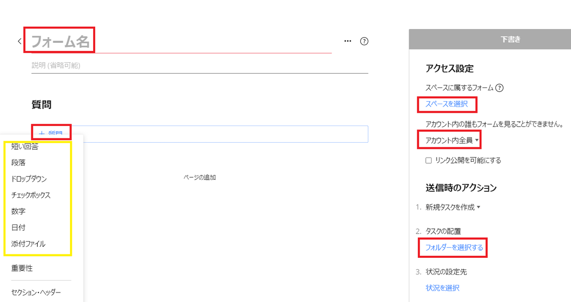Choose 段落 question type

point(18,163)
